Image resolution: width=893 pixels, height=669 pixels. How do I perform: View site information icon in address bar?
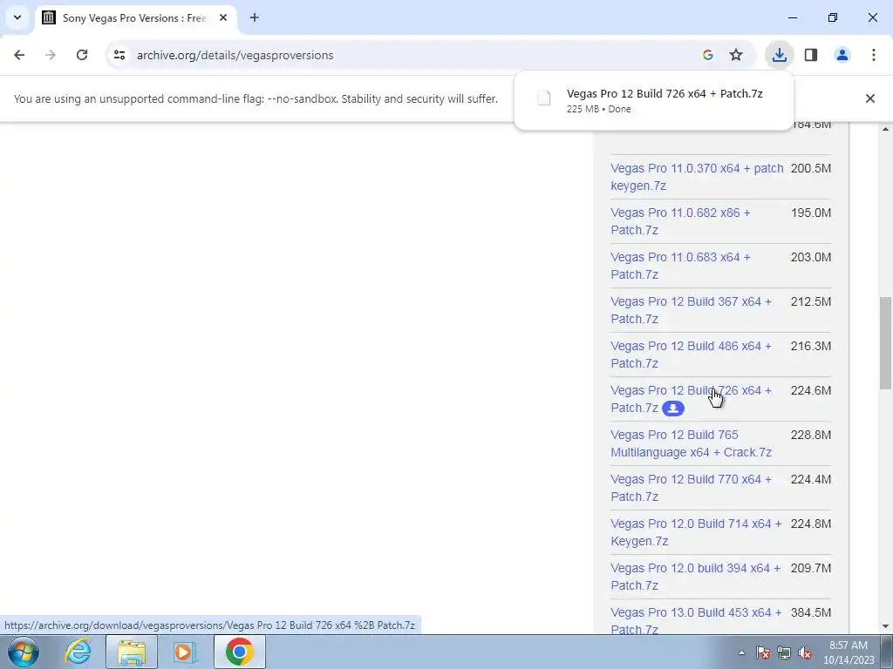click(x=119, y=55)
